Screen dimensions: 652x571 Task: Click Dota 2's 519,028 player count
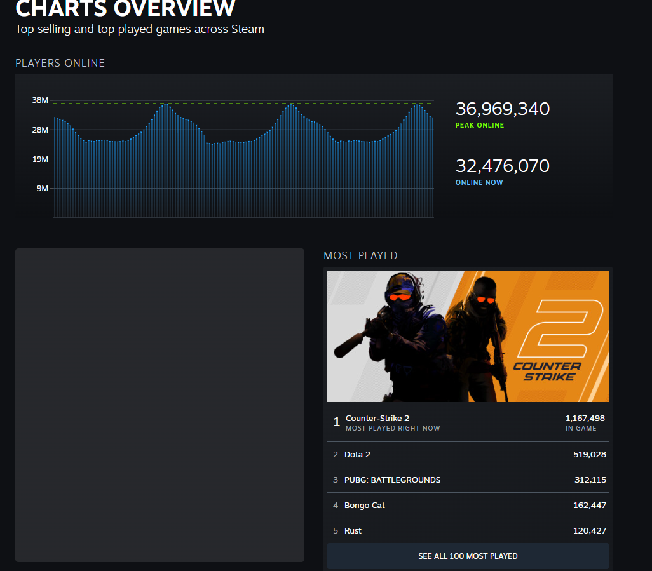click(589, 454)
